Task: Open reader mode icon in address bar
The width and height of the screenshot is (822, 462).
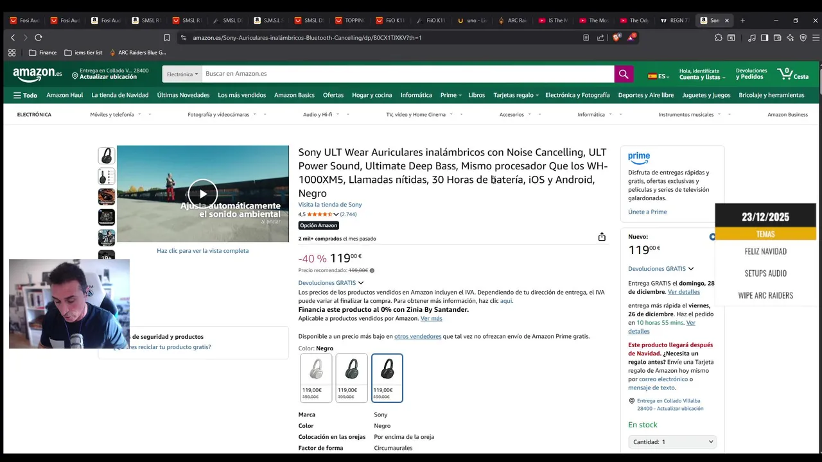Action: point(586,38)
